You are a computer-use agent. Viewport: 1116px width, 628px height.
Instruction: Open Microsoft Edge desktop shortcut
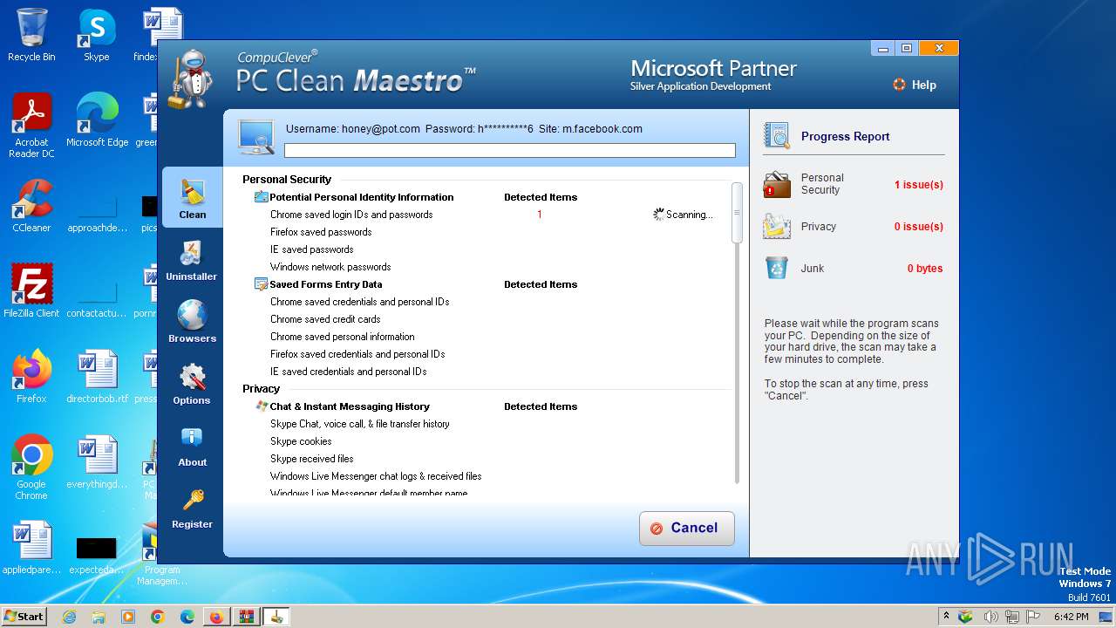(x=97, y=120)
